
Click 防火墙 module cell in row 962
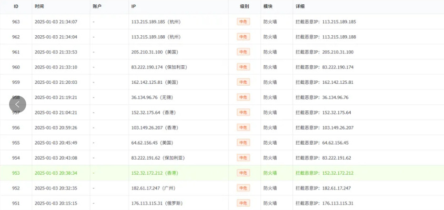pos(269,37)
